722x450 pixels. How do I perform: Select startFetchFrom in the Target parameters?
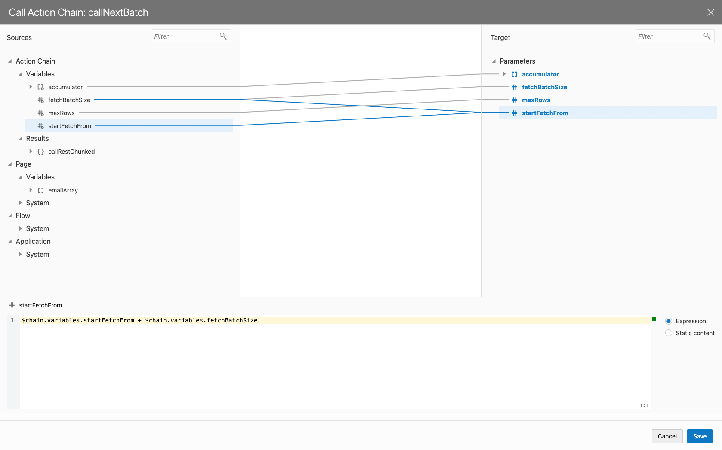[545, 113]
